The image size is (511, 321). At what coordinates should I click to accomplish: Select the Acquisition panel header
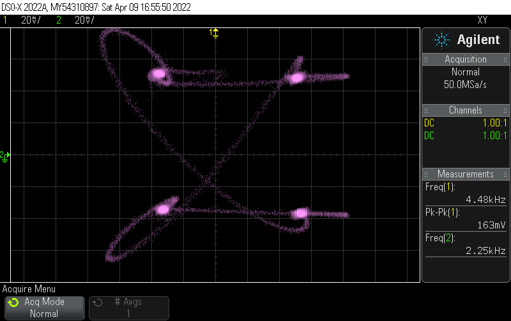[466, 59]
